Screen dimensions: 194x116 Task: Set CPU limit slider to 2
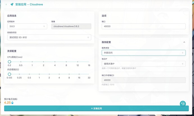coord(44,62)
